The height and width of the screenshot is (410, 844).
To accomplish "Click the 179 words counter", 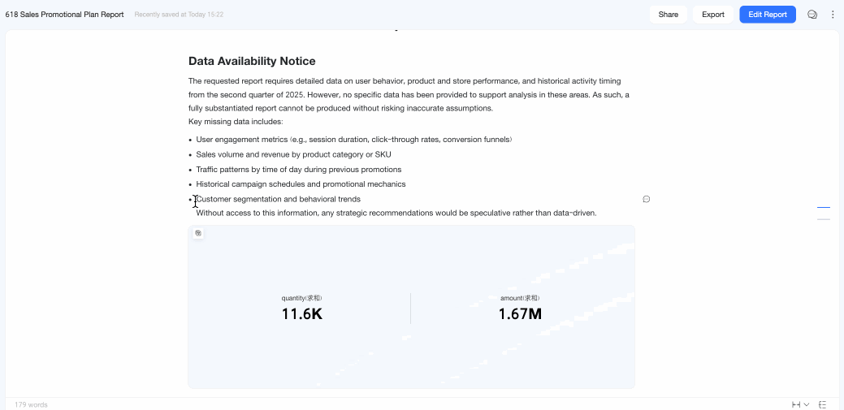I will pos(31,404).
